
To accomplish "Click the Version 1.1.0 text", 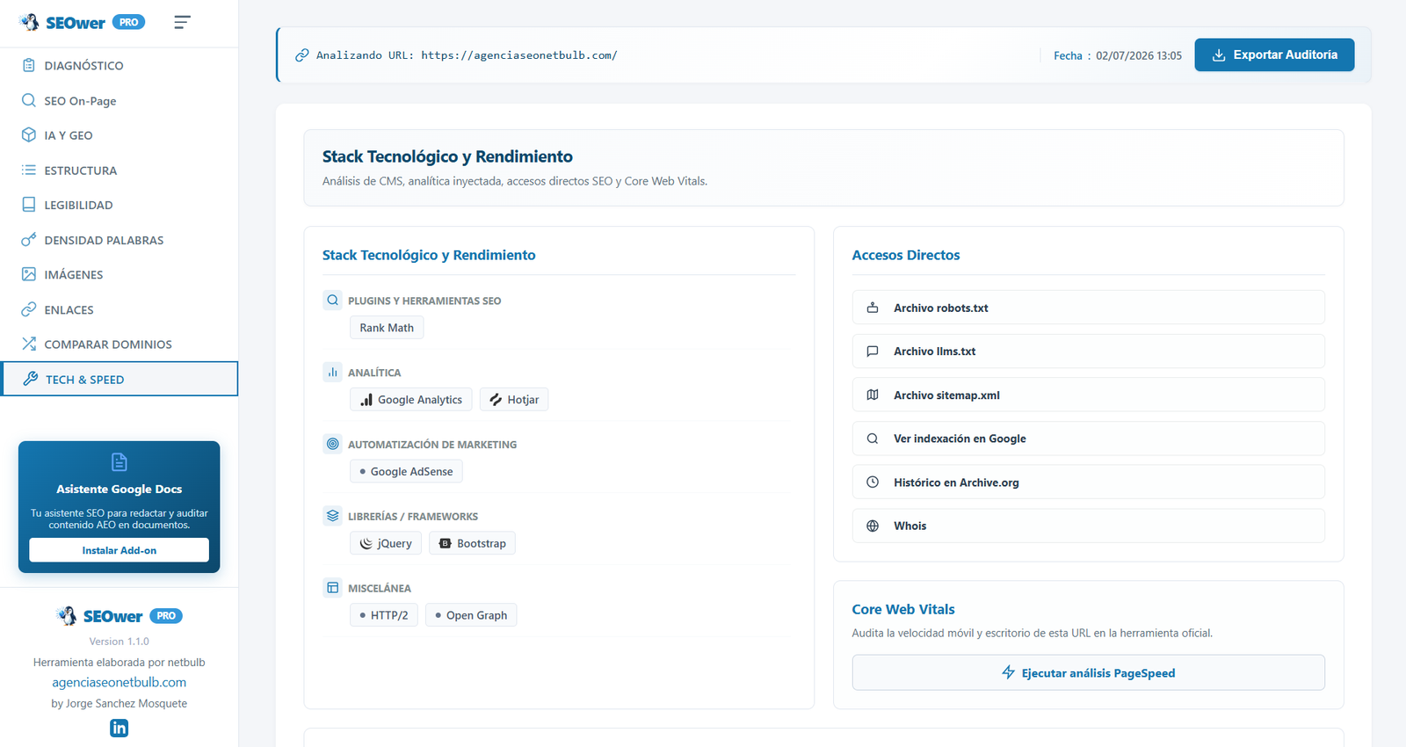I will click(x=120, y=642).
